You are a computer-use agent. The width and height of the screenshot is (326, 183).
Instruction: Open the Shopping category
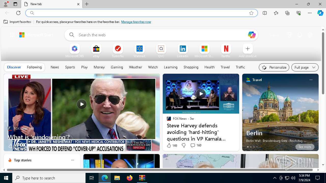click(x=191, y=67)
